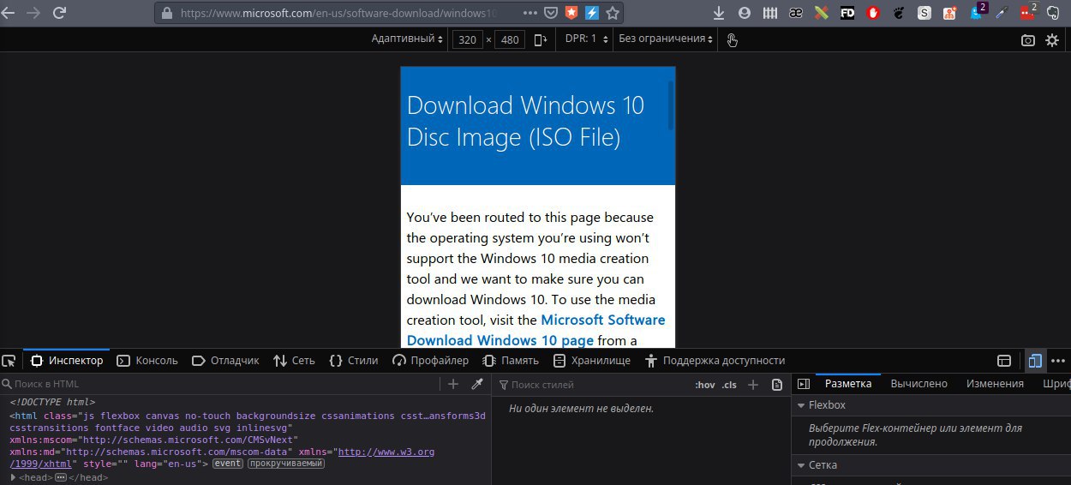Select the Вычислено sidebar tab
This screenshot has width=1071, height=485.
click(x=918, y=384)
